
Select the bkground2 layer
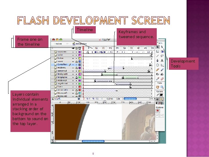coord(66,96)
